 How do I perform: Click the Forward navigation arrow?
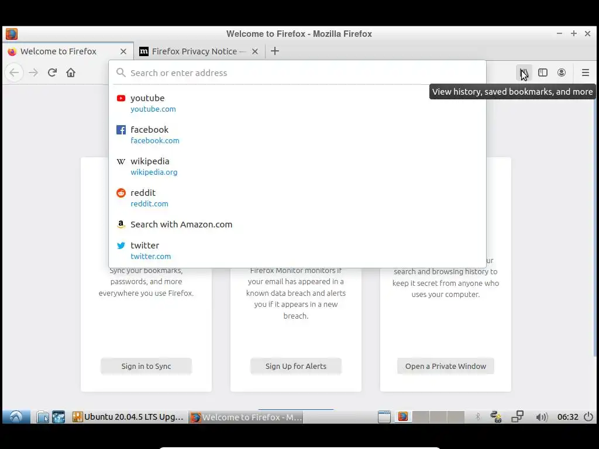(x=33, y=72)
